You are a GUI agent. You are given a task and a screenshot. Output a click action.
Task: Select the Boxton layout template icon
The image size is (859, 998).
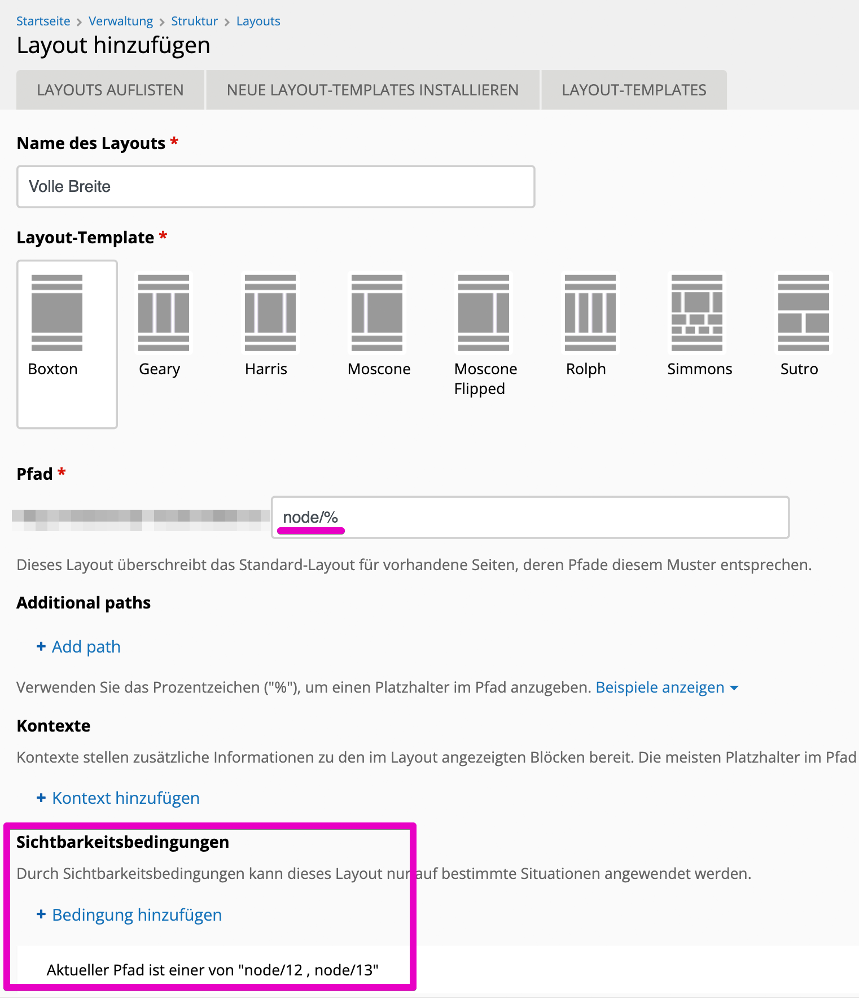click(x=57, y=313)
